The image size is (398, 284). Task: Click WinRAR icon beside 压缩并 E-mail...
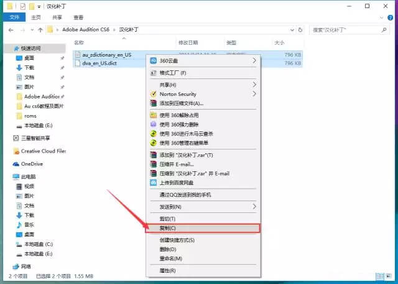(154, 164)
